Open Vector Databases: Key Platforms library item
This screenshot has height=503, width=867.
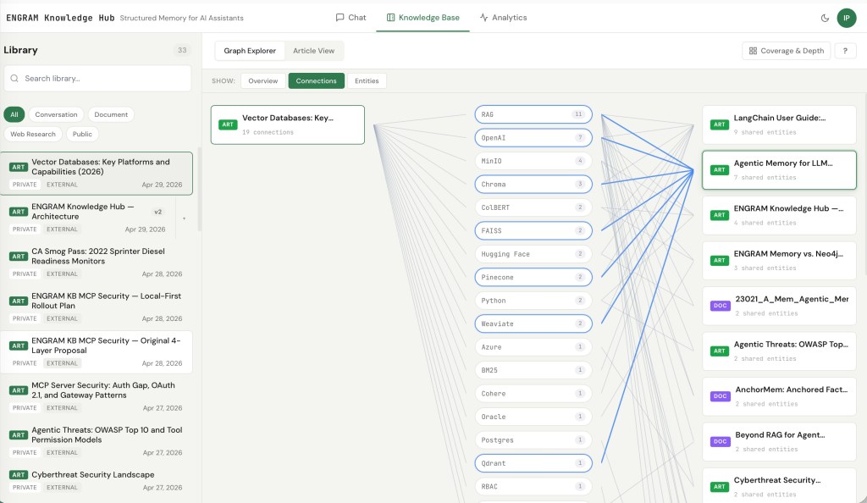click(97, 174)
